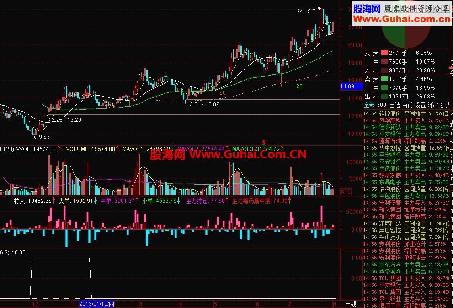Screen dimensions: 453x308
Task: Click the 60 moving-average label
Action: coord(223,93)
